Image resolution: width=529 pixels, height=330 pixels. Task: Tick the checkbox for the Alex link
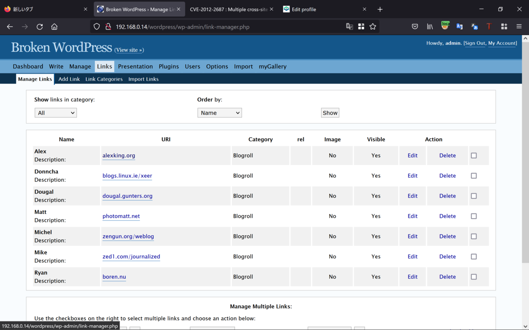474,155
